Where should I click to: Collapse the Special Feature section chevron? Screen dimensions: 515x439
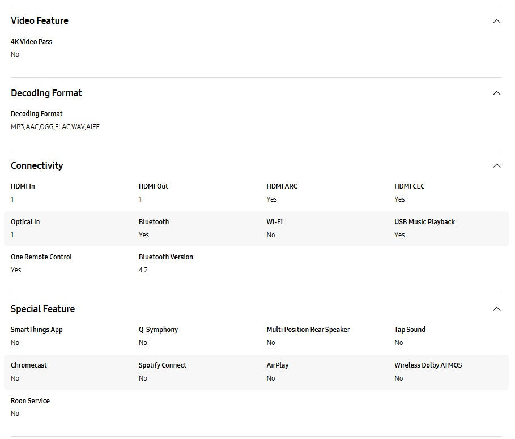[497, 309]
